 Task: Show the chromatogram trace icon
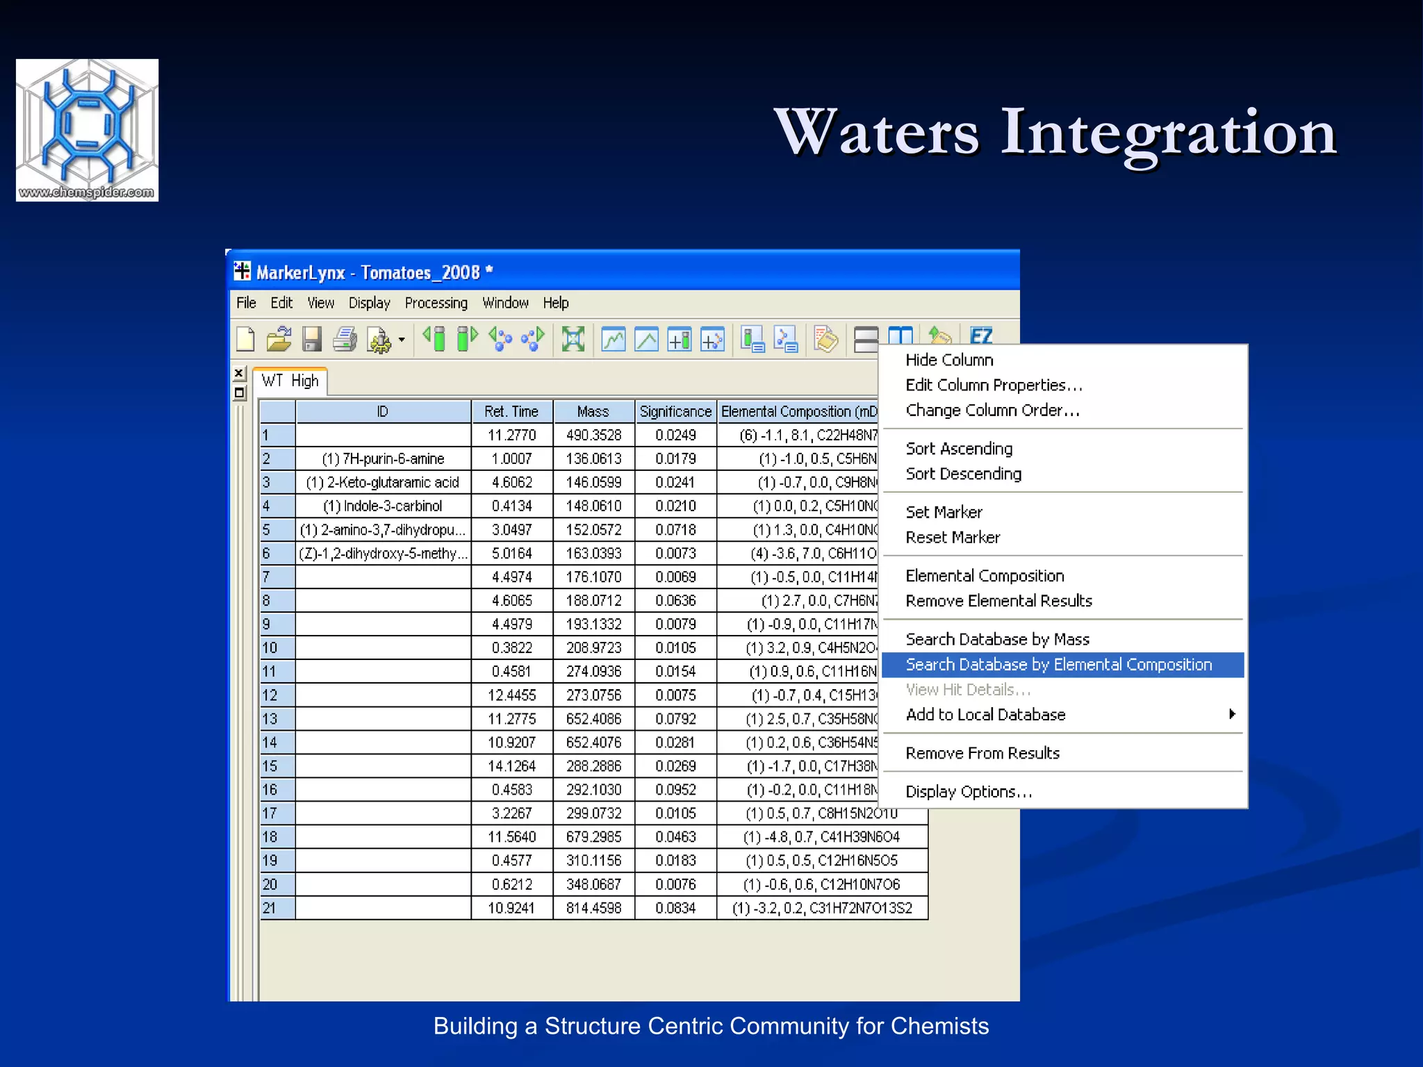pos(614,340)
